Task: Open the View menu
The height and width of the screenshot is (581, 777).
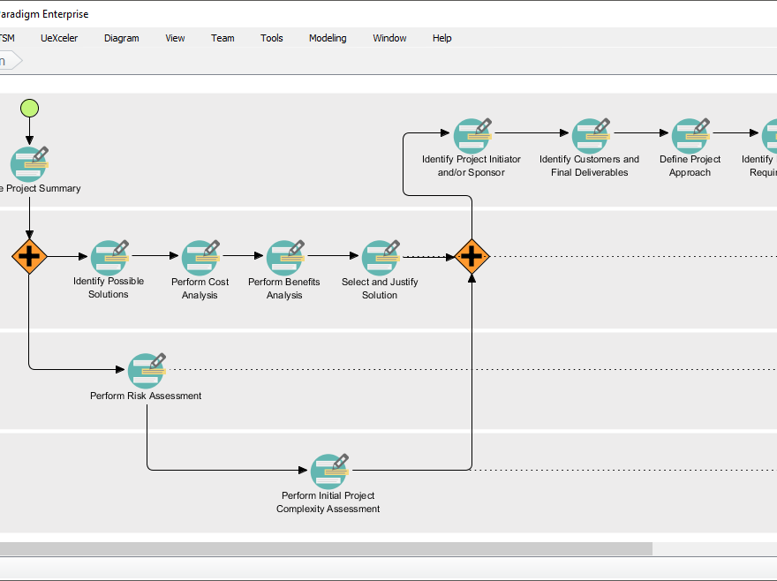Action: point(175,38)
